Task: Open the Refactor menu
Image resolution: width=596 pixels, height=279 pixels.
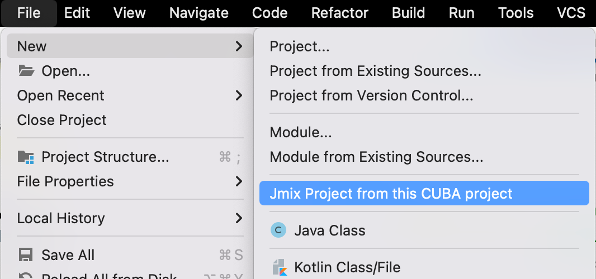Action: (339, 13)
